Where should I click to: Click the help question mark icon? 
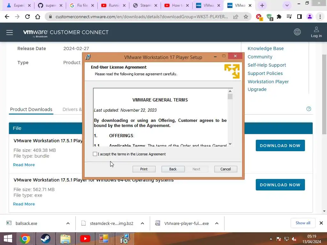(309, 109)
